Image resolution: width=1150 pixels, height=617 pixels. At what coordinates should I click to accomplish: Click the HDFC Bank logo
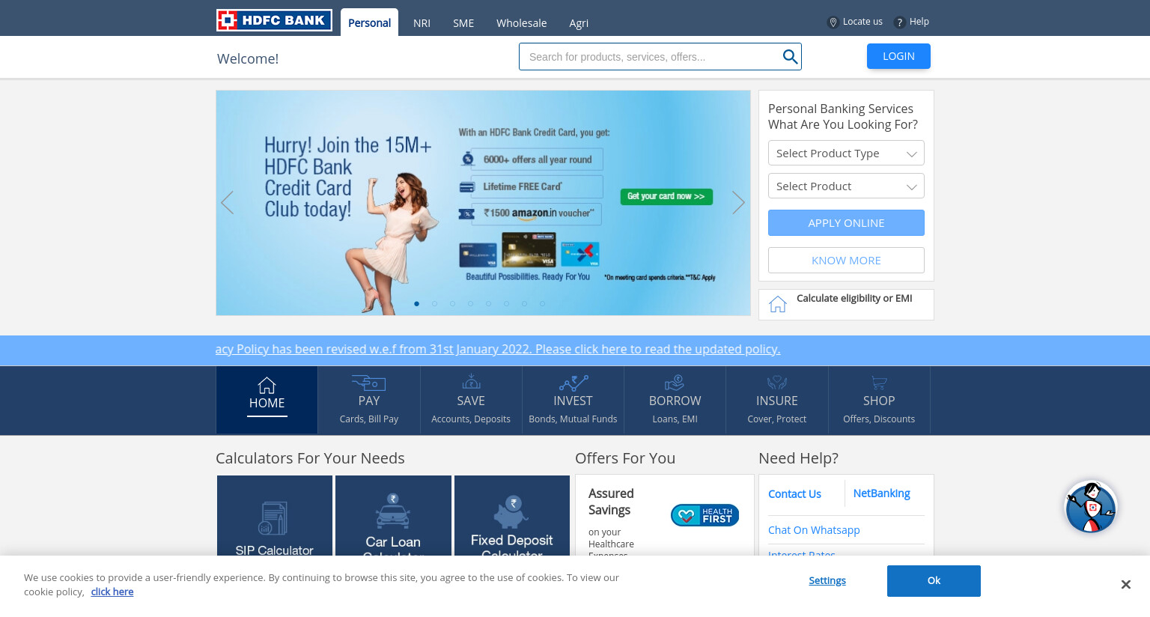(274, 20)
